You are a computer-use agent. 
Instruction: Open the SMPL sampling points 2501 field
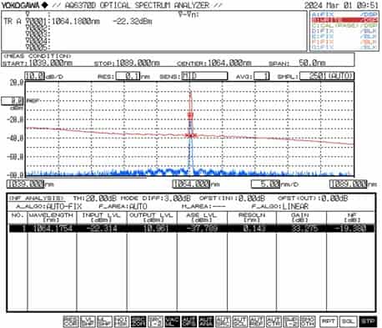pyautogui.click(x=327, y=76)
